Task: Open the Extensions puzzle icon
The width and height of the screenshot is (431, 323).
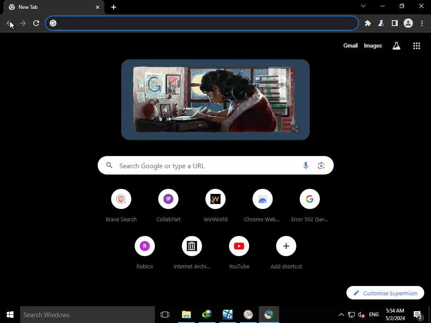Action: coord(368,24)
